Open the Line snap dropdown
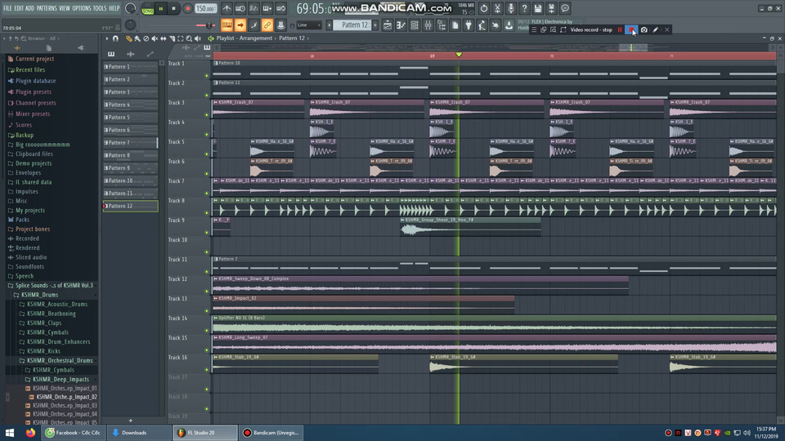 click(310, 25)
